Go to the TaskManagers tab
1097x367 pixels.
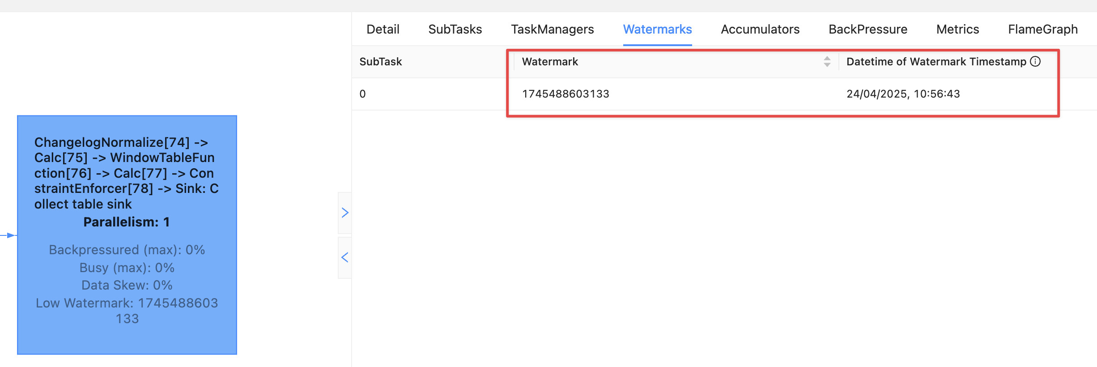pos(552,30)
